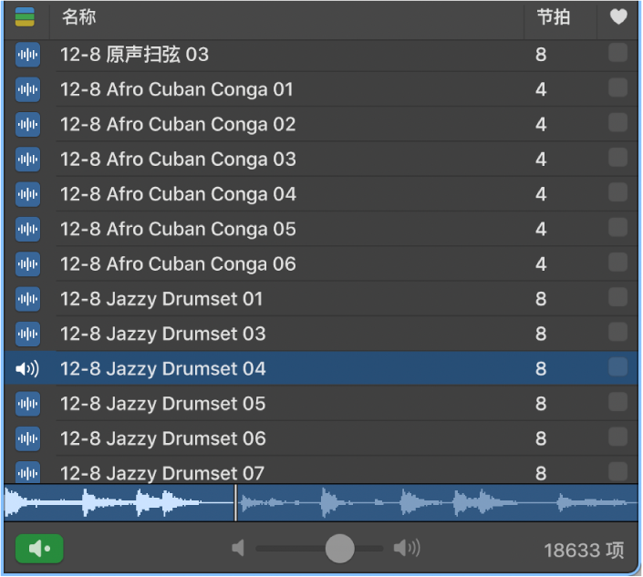The image size is (643, 577).
Task: Sort by the 节拍 column header
Action: click(554, 17)
